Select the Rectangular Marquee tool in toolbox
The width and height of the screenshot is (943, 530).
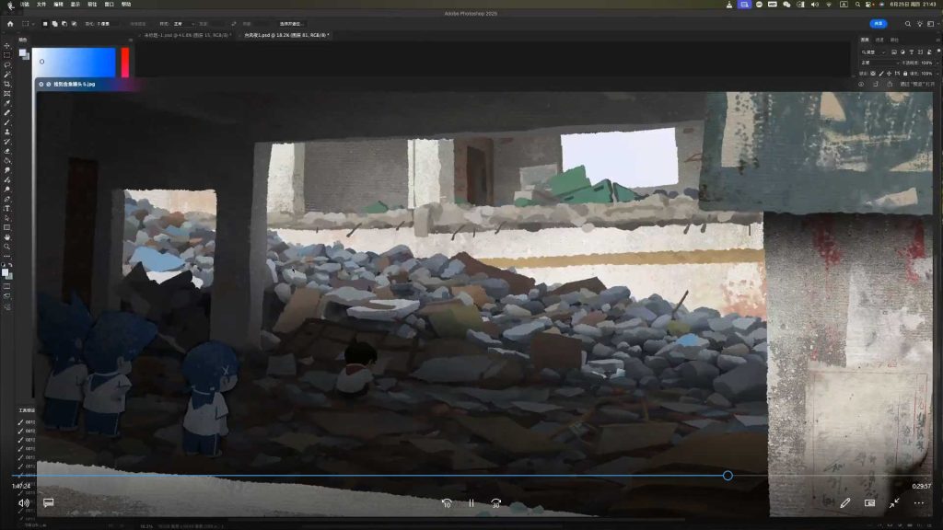7,55
